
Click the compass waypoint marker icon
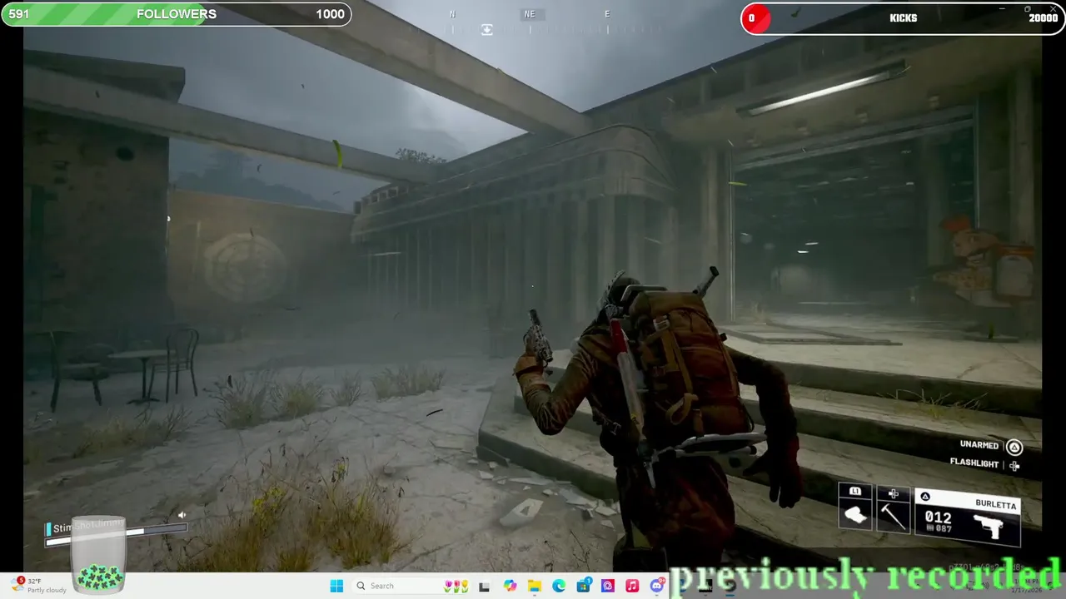(x=487, y=29)
